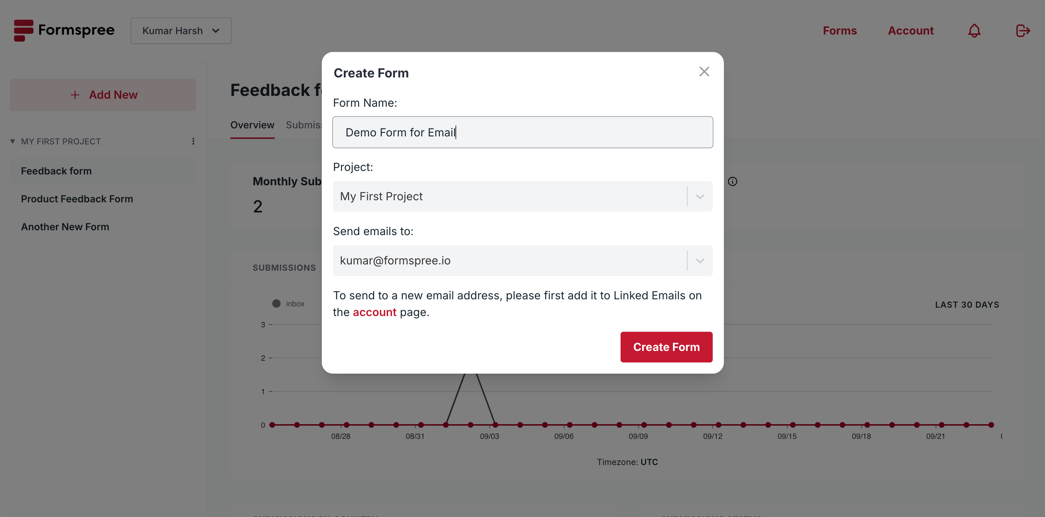Viewport: 1045px width, 517px height.
Task: Select the Account navigation menu item
Action: pos(910,31)
